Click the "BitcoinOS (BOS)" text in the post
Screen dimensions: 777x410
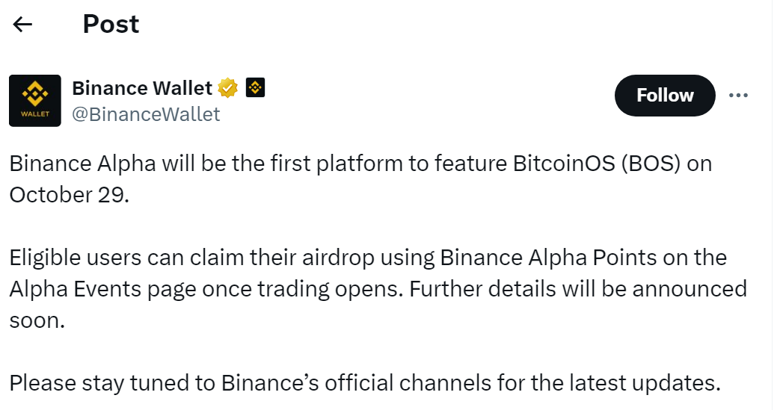click(x=599, y=164)
